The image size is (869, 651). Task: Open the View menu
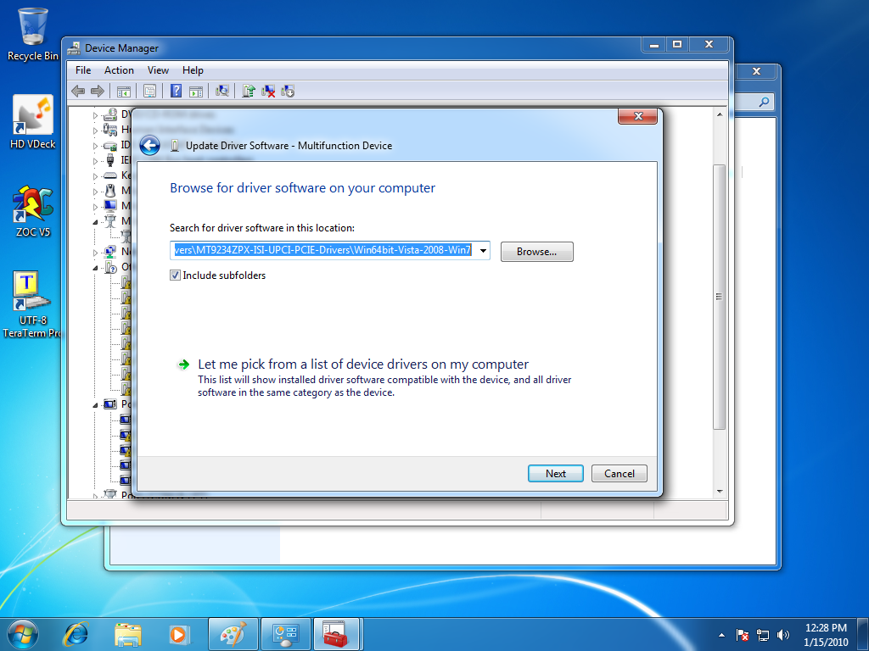[158, 70]
